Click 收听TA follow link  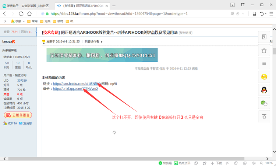coord(10,123)
